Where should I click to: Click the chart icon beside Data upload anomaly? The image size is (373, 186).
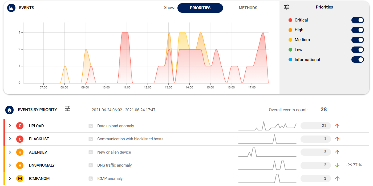[91, 126]
